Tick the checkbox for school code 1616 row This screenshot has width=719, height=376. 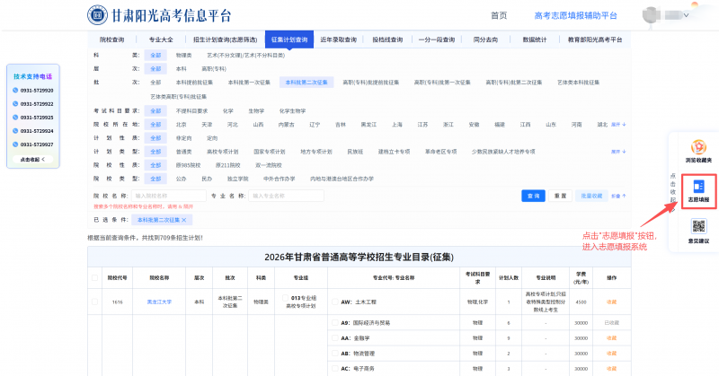(x=94, y=302)
